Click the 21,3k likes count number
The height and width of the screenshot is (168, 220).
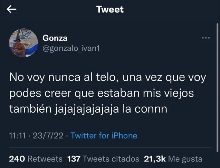[x=155, y=159]
